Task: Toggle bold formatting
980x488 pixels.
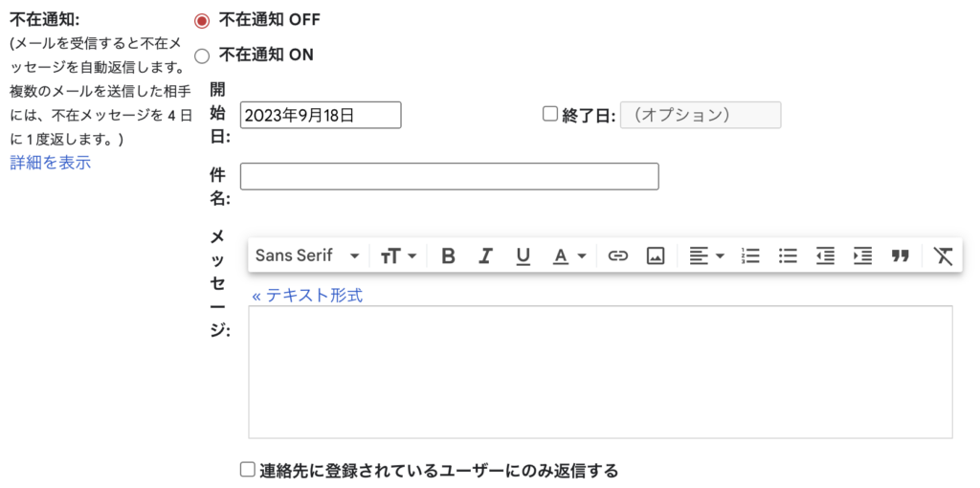Action: (x=448, y=255)
